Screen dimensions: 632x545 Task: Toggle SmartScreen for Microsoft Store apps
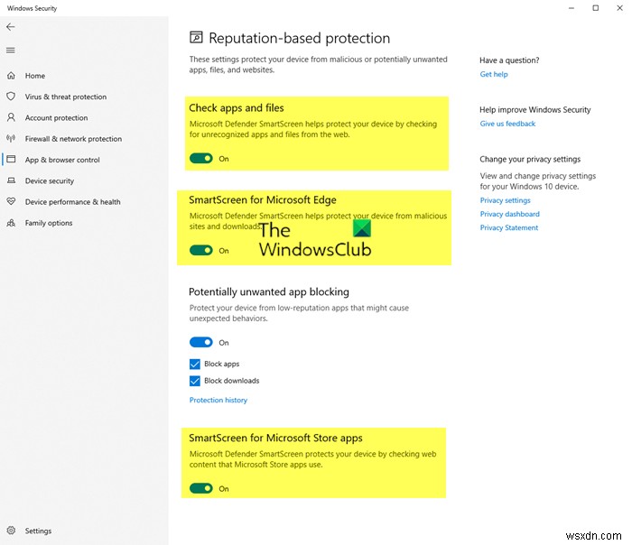(200, 488)
